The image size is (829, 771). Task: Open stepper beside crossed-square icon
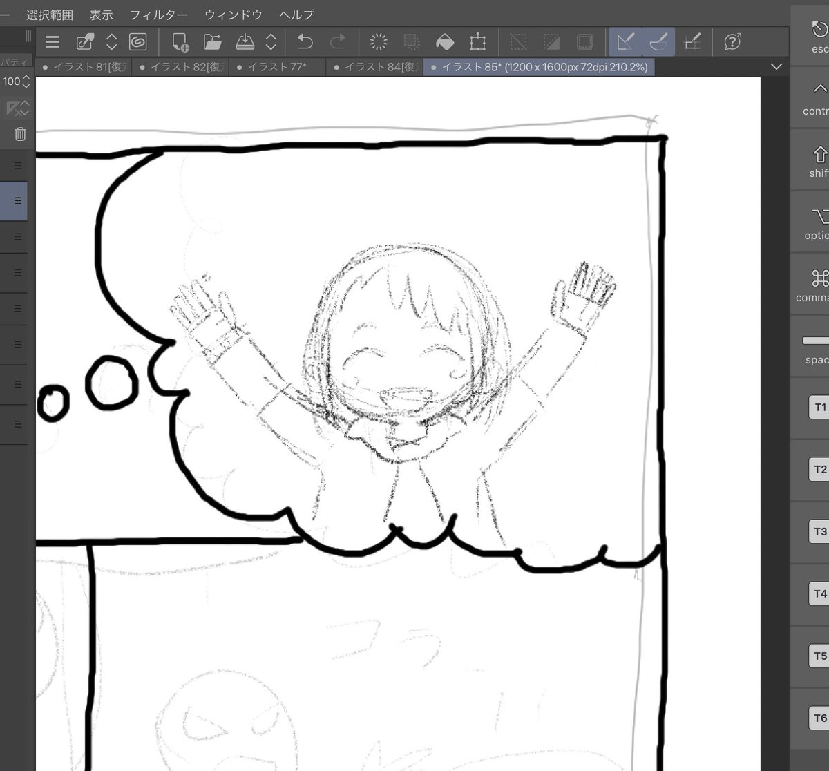(25, 108)
